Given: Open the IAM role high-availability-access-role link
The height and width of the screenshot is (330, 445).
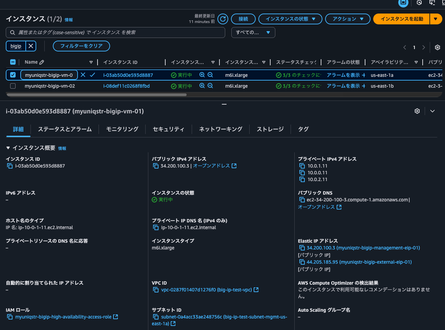Looking at the screenshot, I should (67, 317).
